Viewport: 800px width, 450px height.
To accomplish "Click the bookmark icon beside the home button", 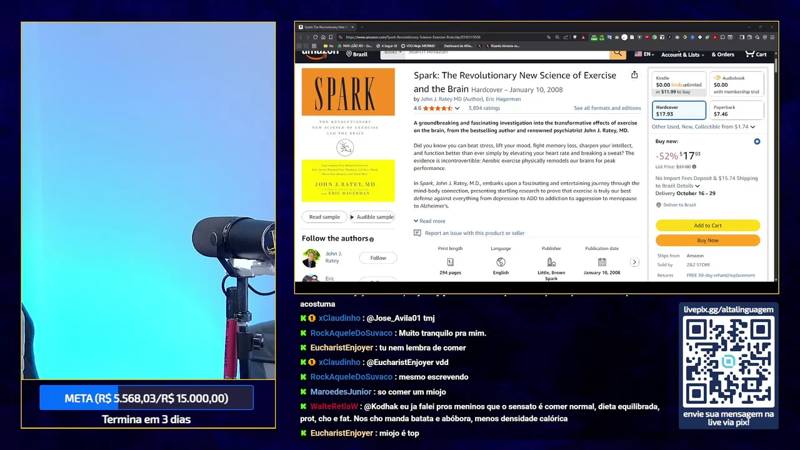I will click(331, 37).
